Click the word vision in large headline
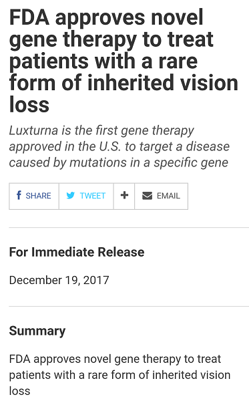This screenshot has width=249, height=407. pyautogui.click(x=210, y=83)
